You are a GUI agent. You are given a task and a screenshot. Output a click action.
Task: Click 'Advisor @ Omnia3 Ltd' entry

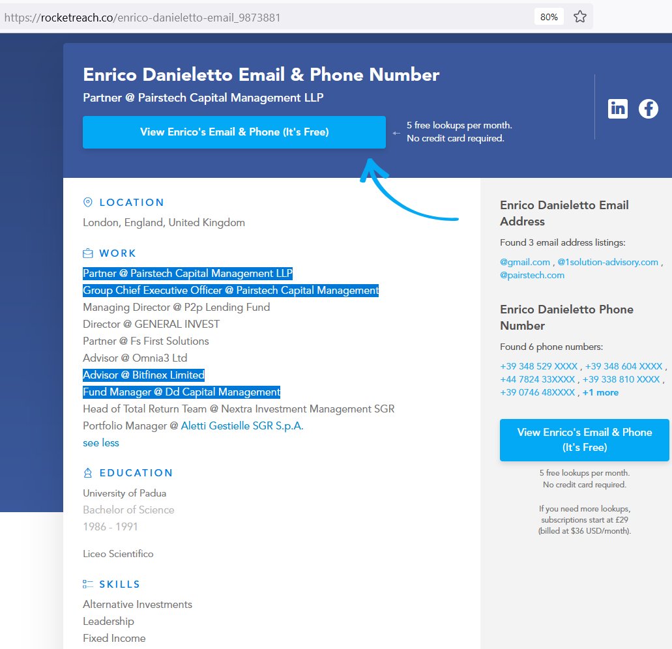pyautogui.click(x=135, y=358)
